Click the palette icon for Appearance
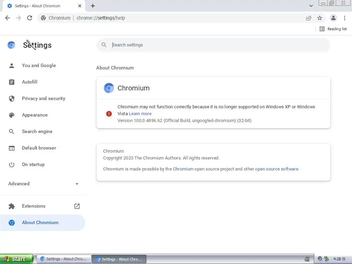 [12, 115]
